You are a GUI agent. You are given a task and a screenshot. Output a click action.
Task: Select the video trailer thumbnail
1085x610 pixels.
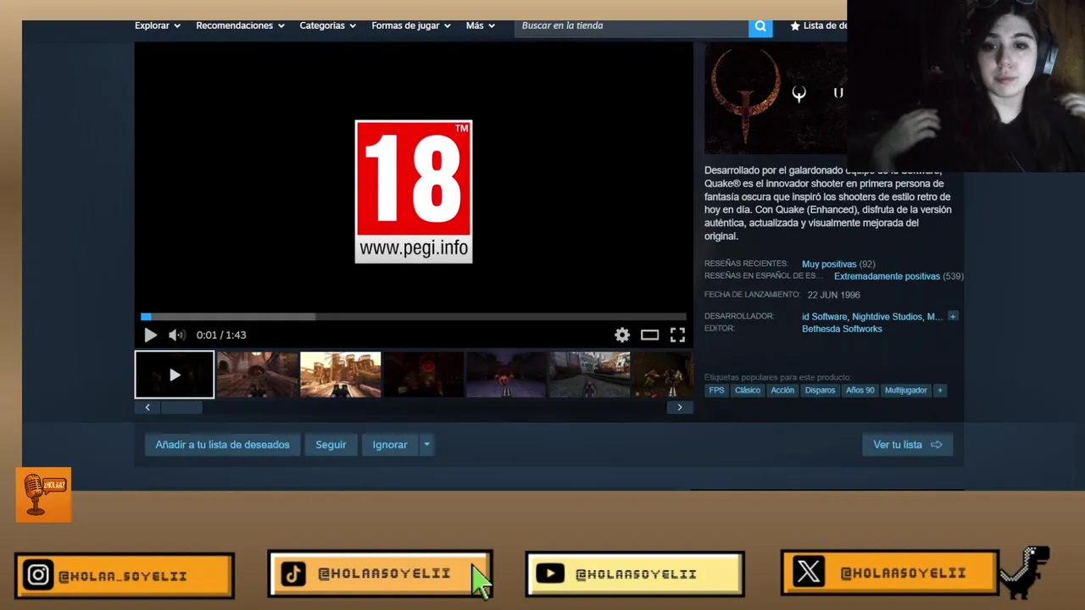click(x=175, y=374)
